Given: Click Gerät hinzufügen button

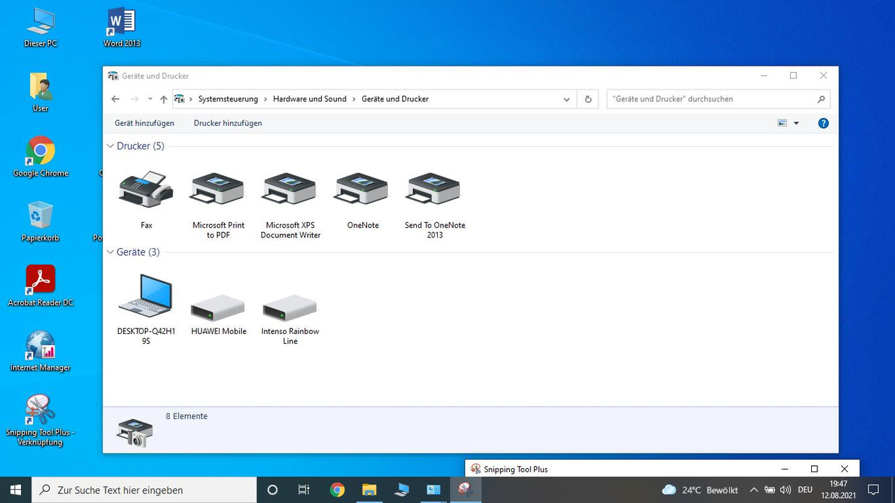Looking at the screenshot, I should point(144,123).
